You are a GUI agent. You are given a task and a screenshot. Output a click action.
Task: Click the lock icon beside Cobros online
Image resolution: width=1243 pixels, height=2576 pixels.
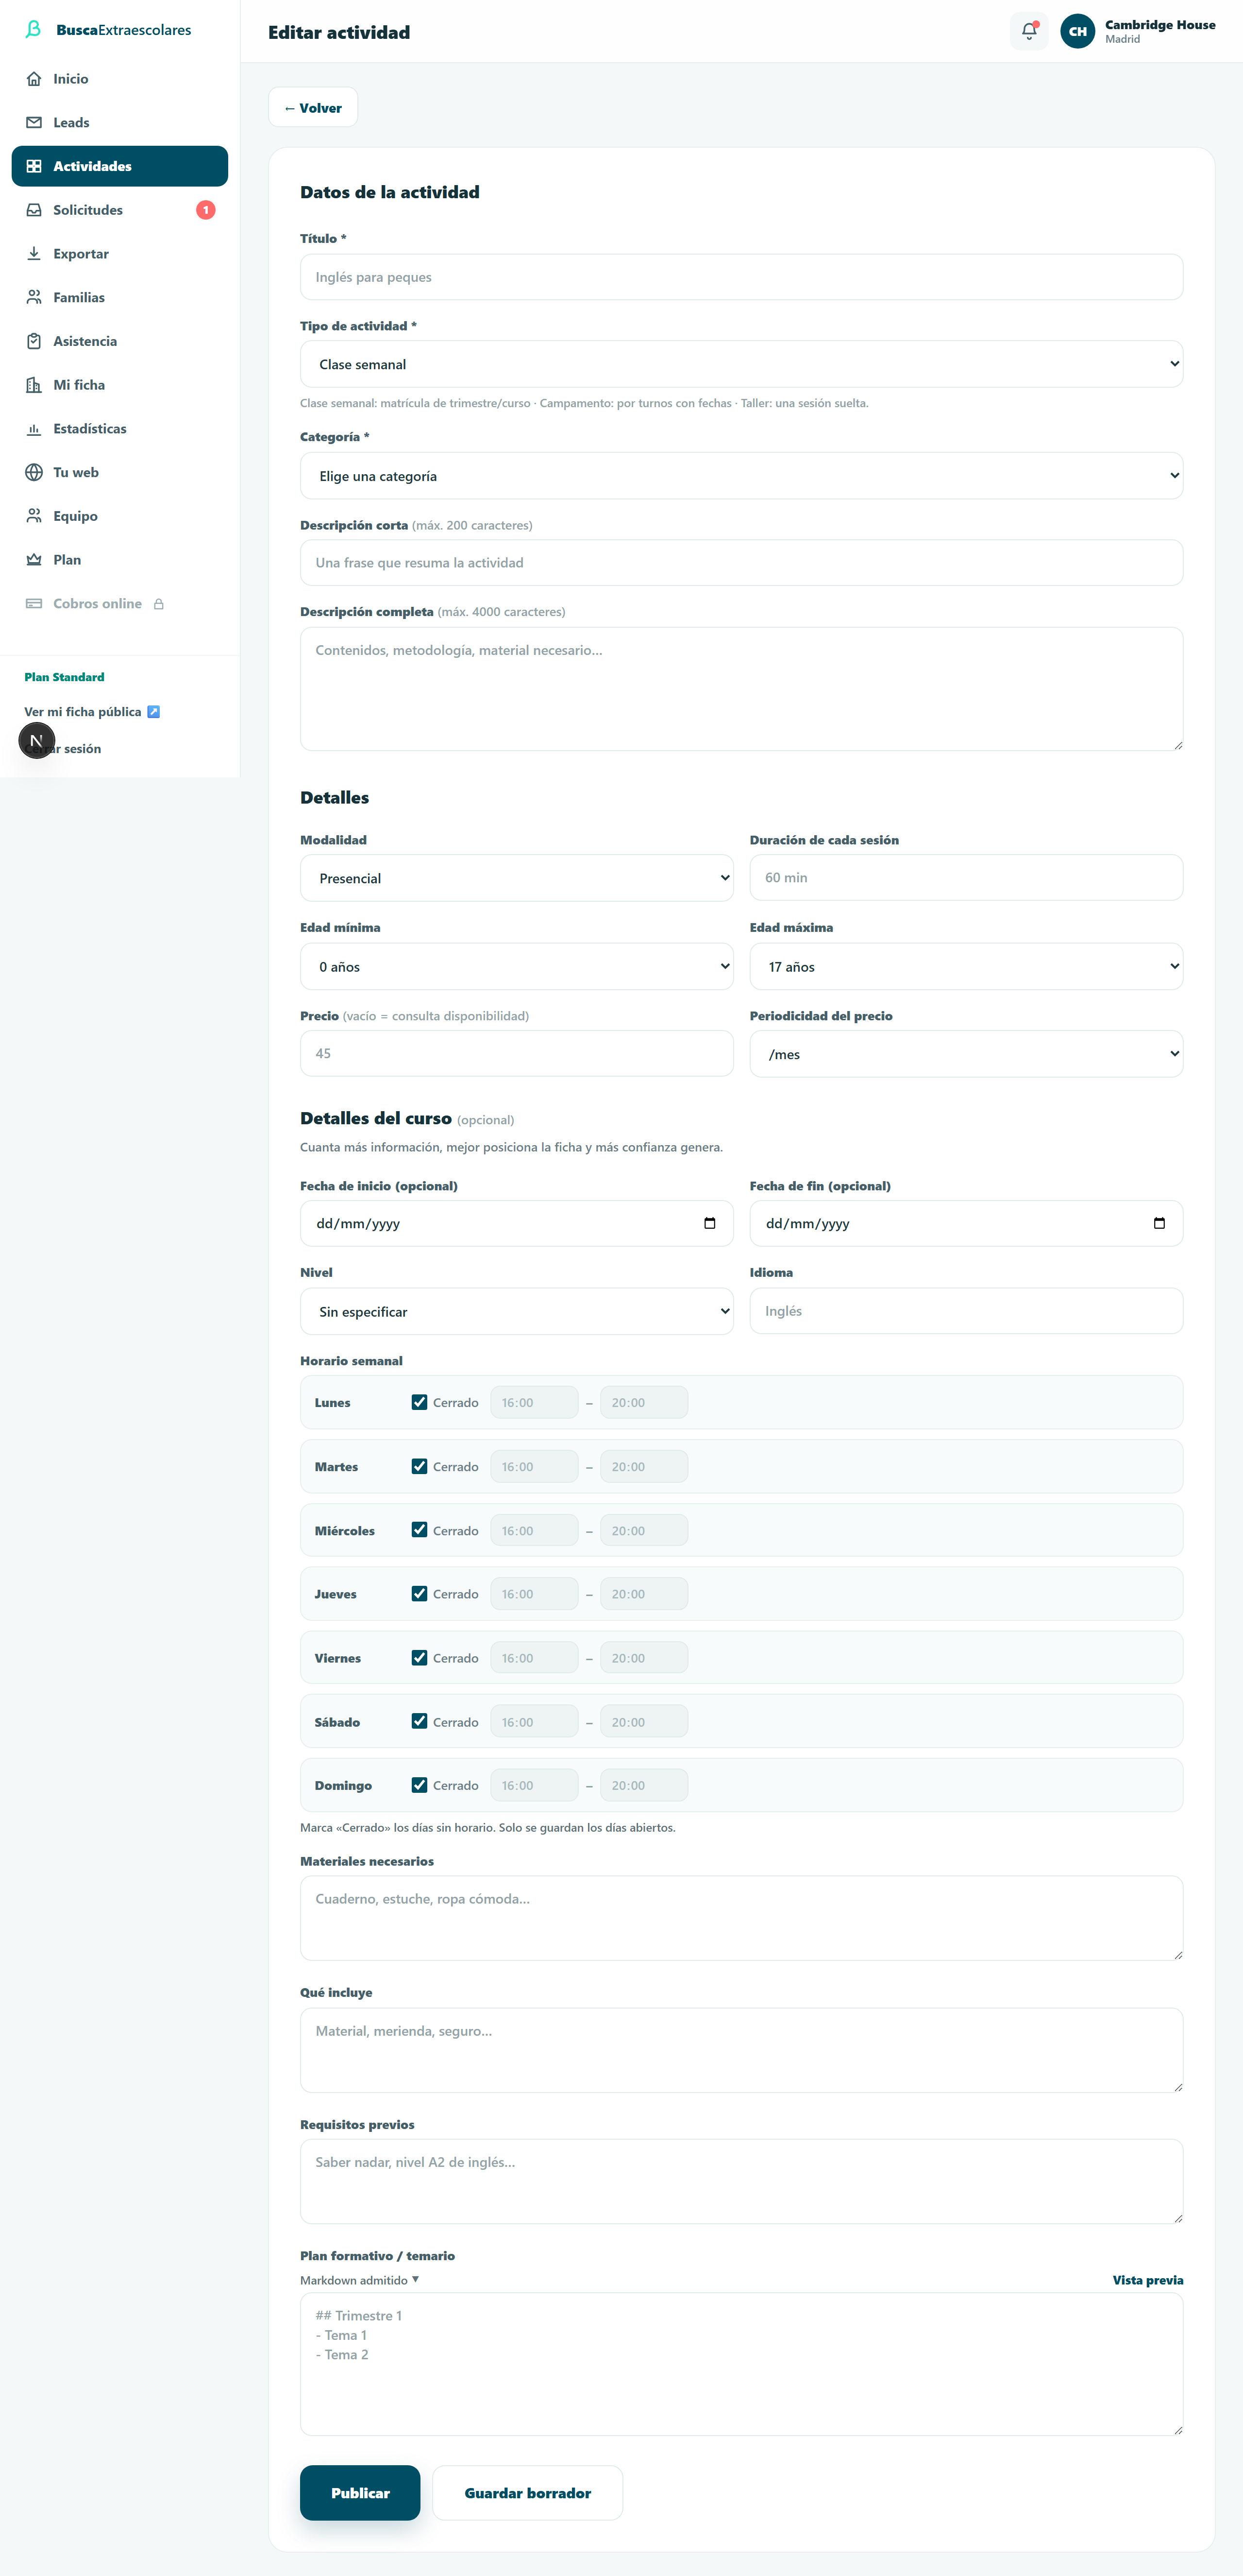coord(159,604)
